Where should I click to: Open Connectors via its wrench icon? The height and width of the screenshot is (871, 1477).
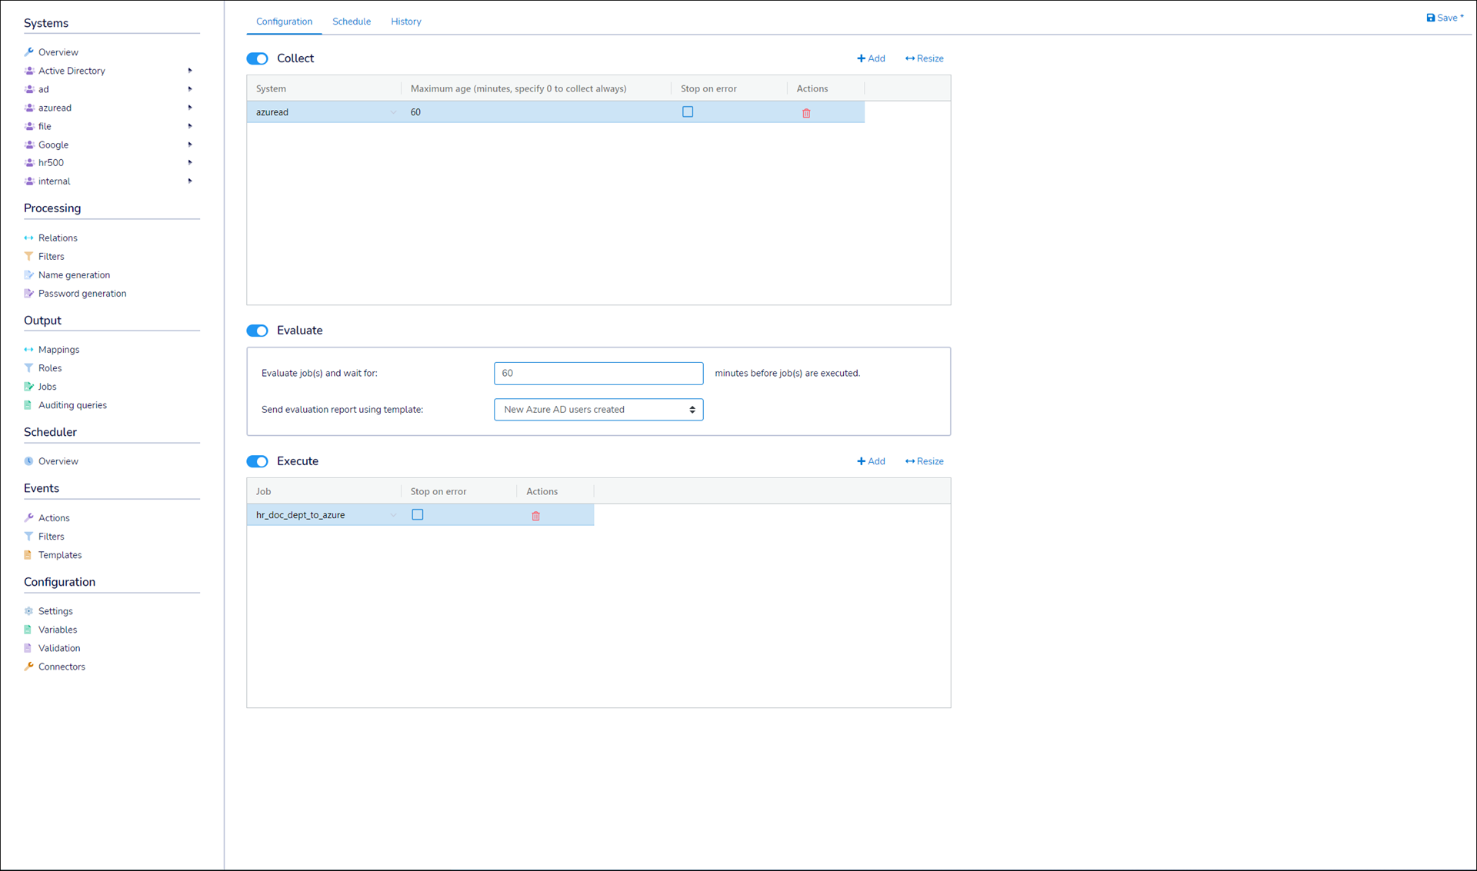pyautogui.click(x=28, y=667)
